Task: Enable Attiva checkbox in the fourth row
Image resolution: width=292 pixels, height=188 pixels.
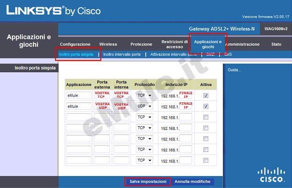Action: click(x=206, y=128)
